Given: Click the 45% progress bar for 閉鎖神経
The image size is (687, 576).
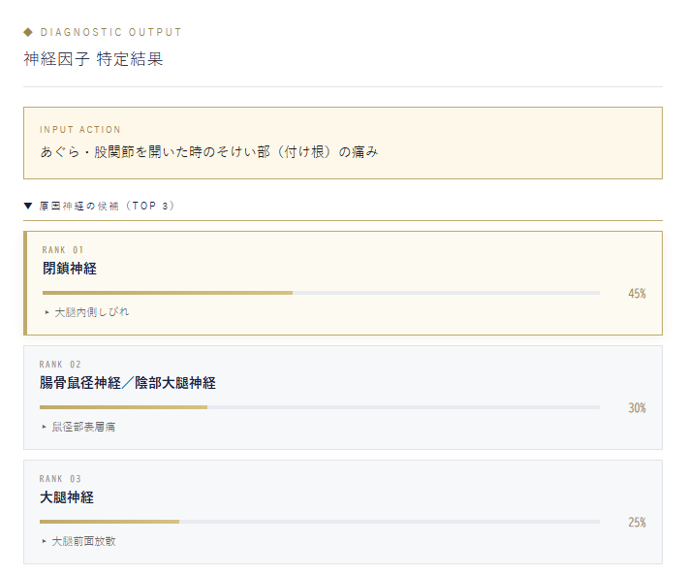Looking at the screenshot, I should [x=321, y=293].
